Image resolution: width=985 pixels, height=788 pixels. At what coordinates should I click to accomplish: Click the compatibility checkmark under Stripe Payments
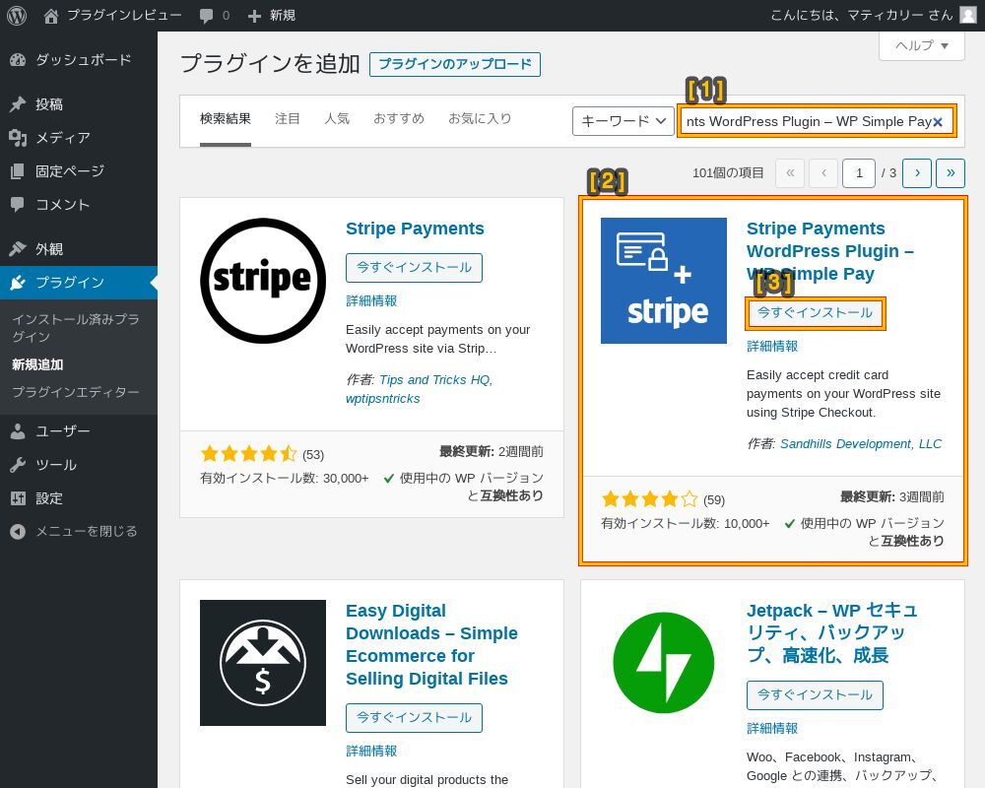click(x=389, y=479)
